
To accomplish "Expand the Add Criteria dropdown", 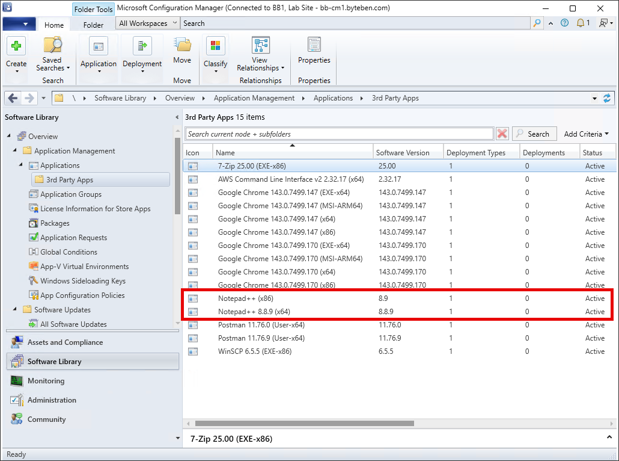I will [586, 134].
